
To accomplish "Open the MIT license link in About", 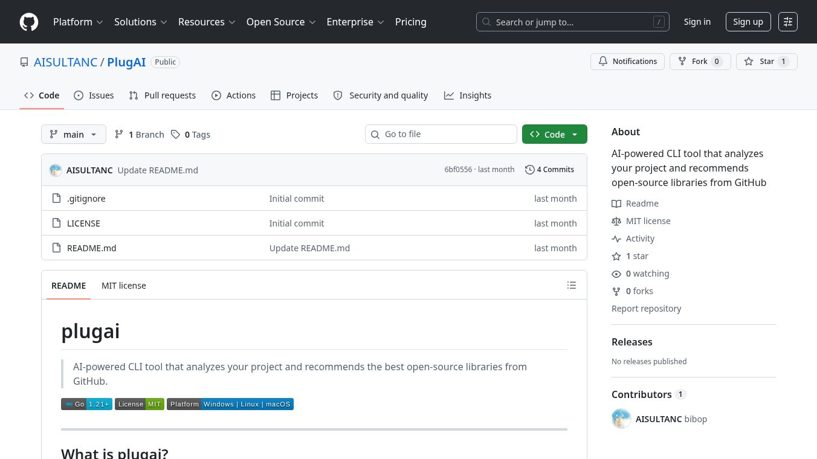I will 641,221.
